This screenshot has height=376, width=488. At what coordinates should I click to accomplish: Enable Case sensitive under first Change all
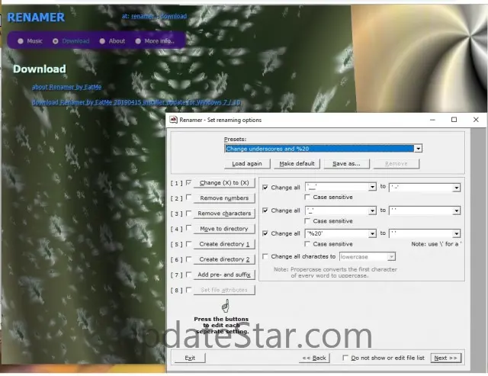point(307,197)
